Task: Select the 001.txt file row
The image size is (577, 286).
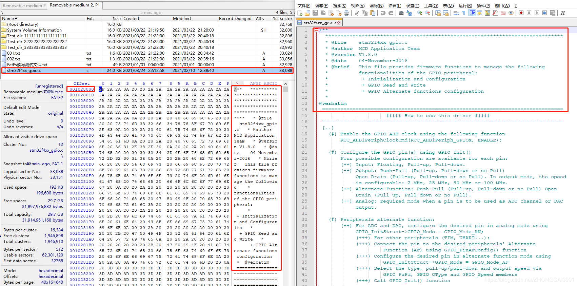Action: pyautogui.click(x=147, y=53)
